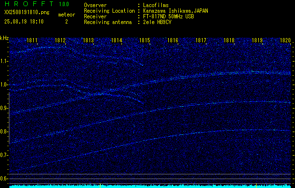This screenshot has width=295, height=188.
Task: Click the timestamp 25.08.19 18:10
Action: (24, 22)
